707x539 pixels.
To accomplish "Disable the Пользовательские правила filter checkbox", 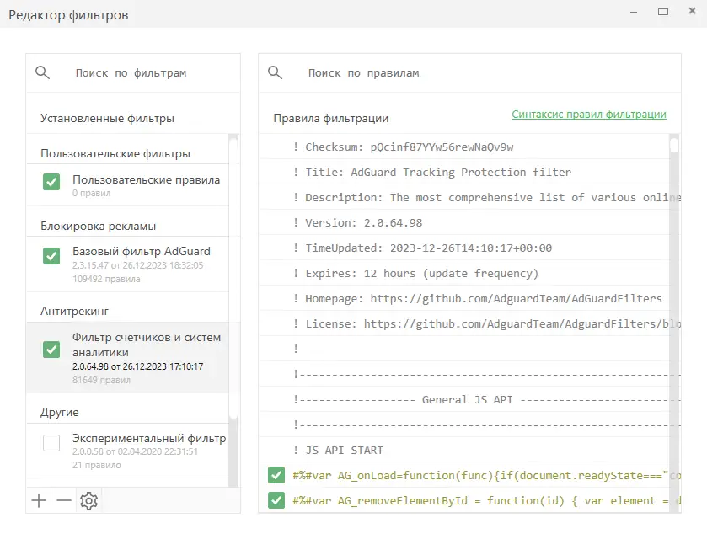I will coord(51,181).
